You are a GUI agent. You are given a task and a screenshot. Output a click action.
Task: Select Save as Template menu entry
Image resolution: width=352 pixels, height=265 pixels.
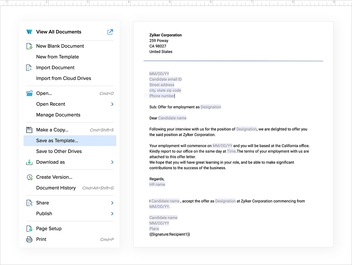pos(57,141)
